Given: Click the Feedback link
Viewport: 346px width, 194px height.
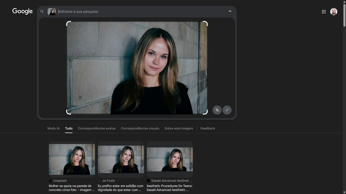Looking at the screenshot, I should [x=207, y=128].
